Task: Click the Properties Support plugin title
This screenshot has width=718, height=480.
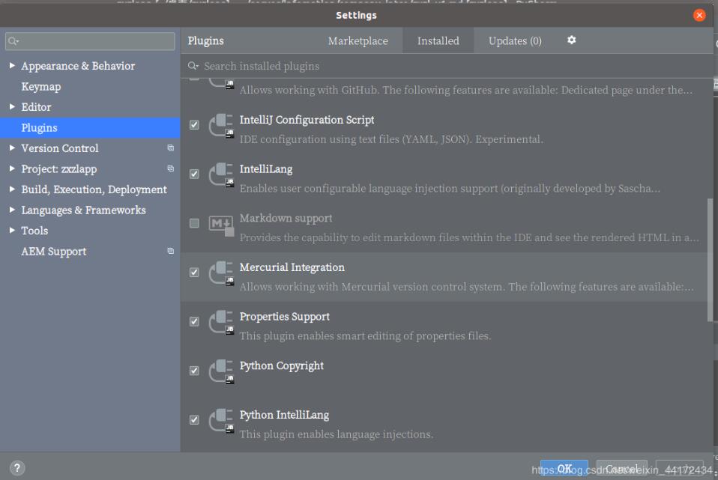Action: click(x=284, y=317)
